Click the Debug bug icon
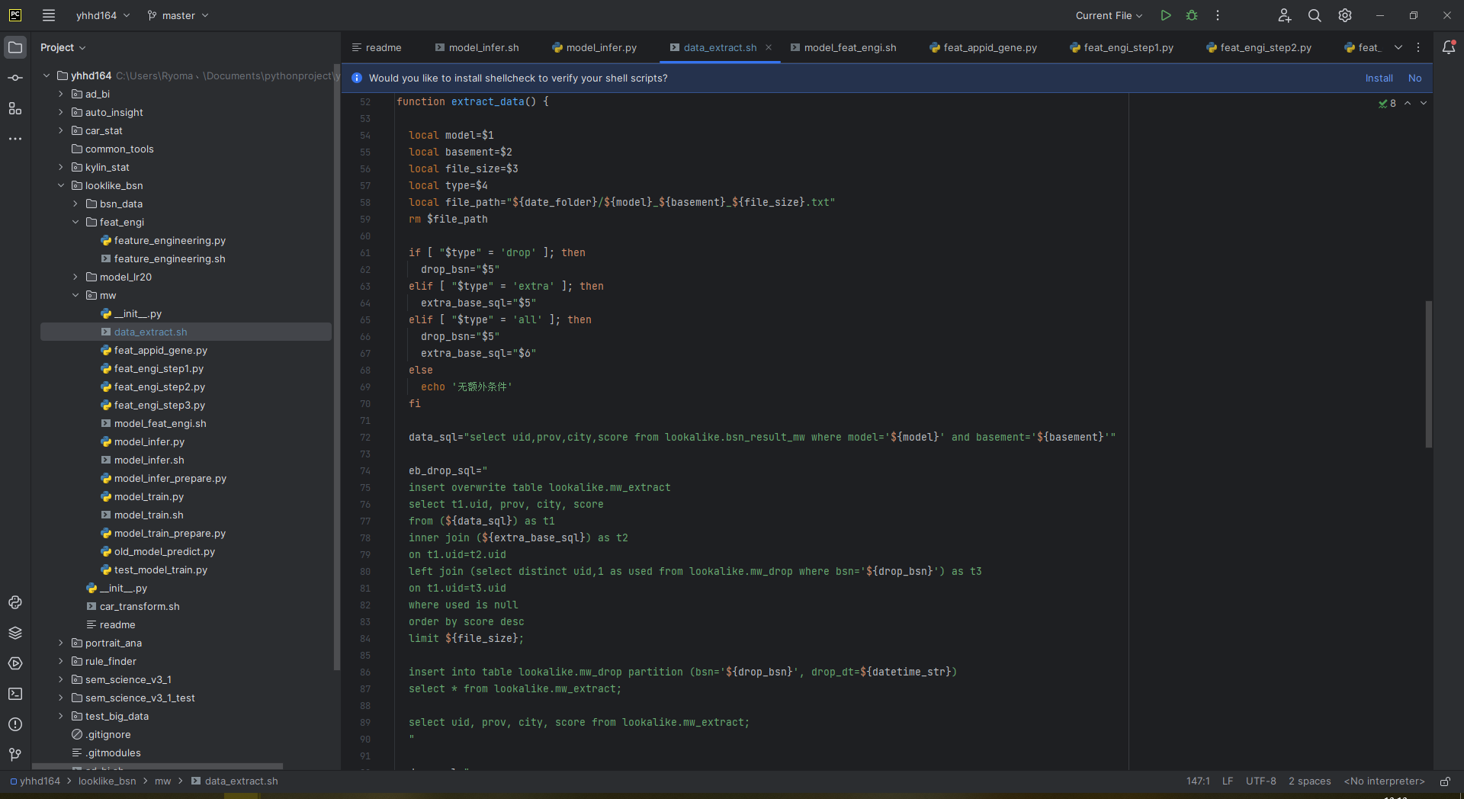 (x=1192, y=15)
